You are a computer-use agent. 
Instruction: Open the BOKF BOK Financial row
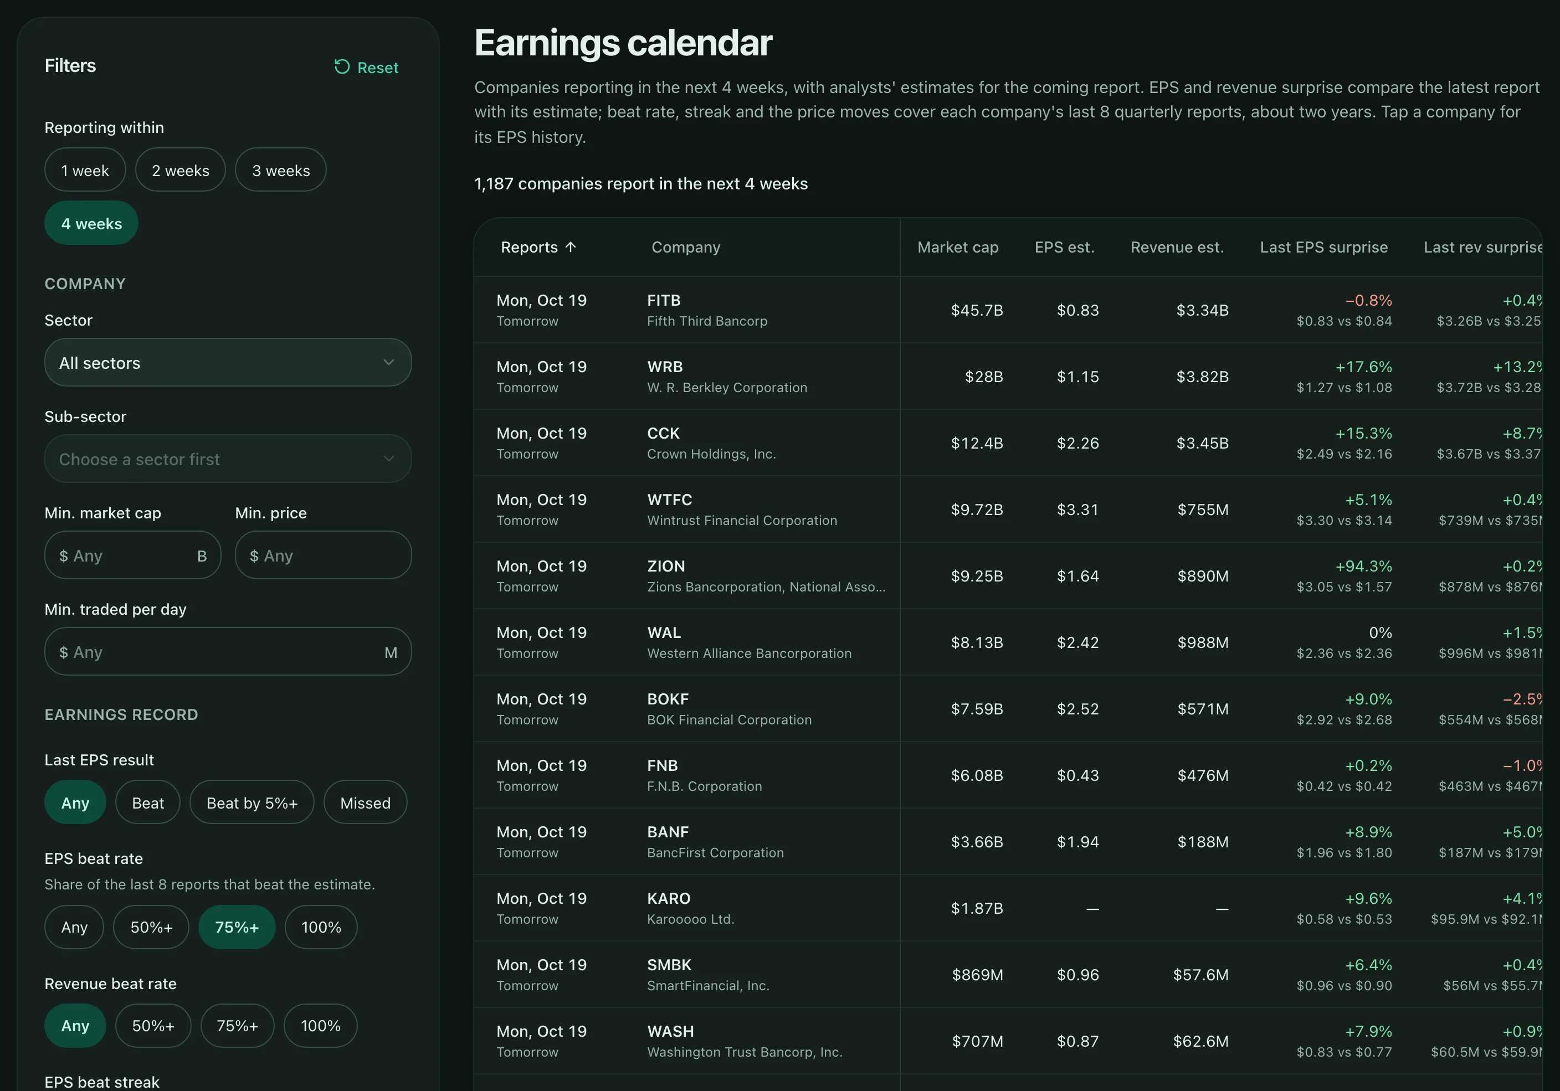click(x=1008, y=709)
